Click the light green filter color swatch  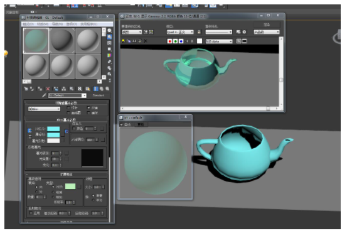tap(70, 187)
